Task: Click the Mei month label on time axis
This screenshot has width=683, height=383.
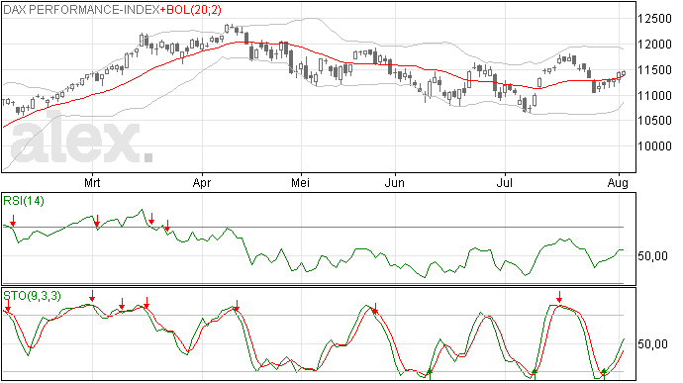Action: point(300,182)
